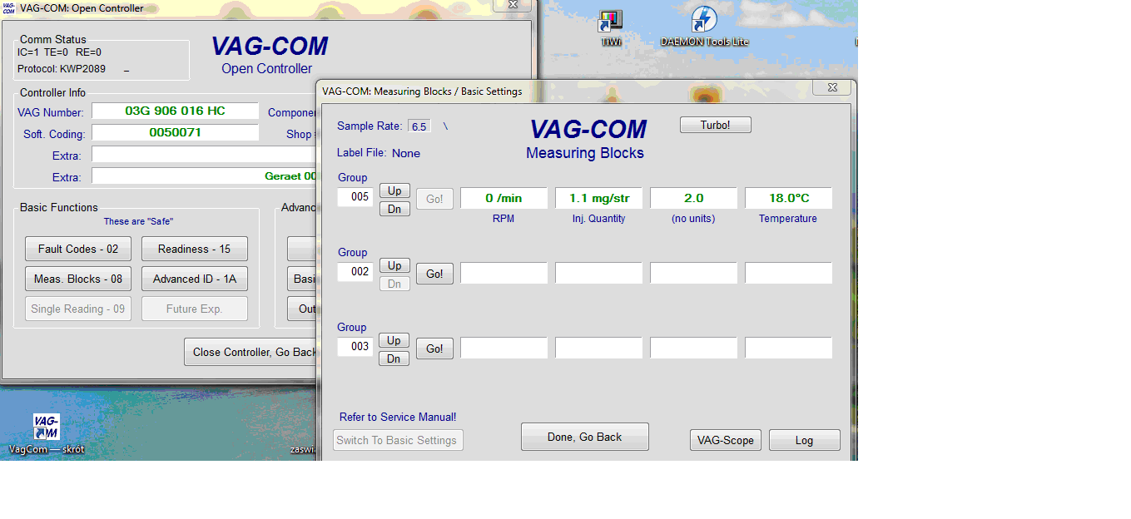The image size is (1131, 519).
Task: Click the Protocol: KWP2089 status text
Action: (62, 69)
